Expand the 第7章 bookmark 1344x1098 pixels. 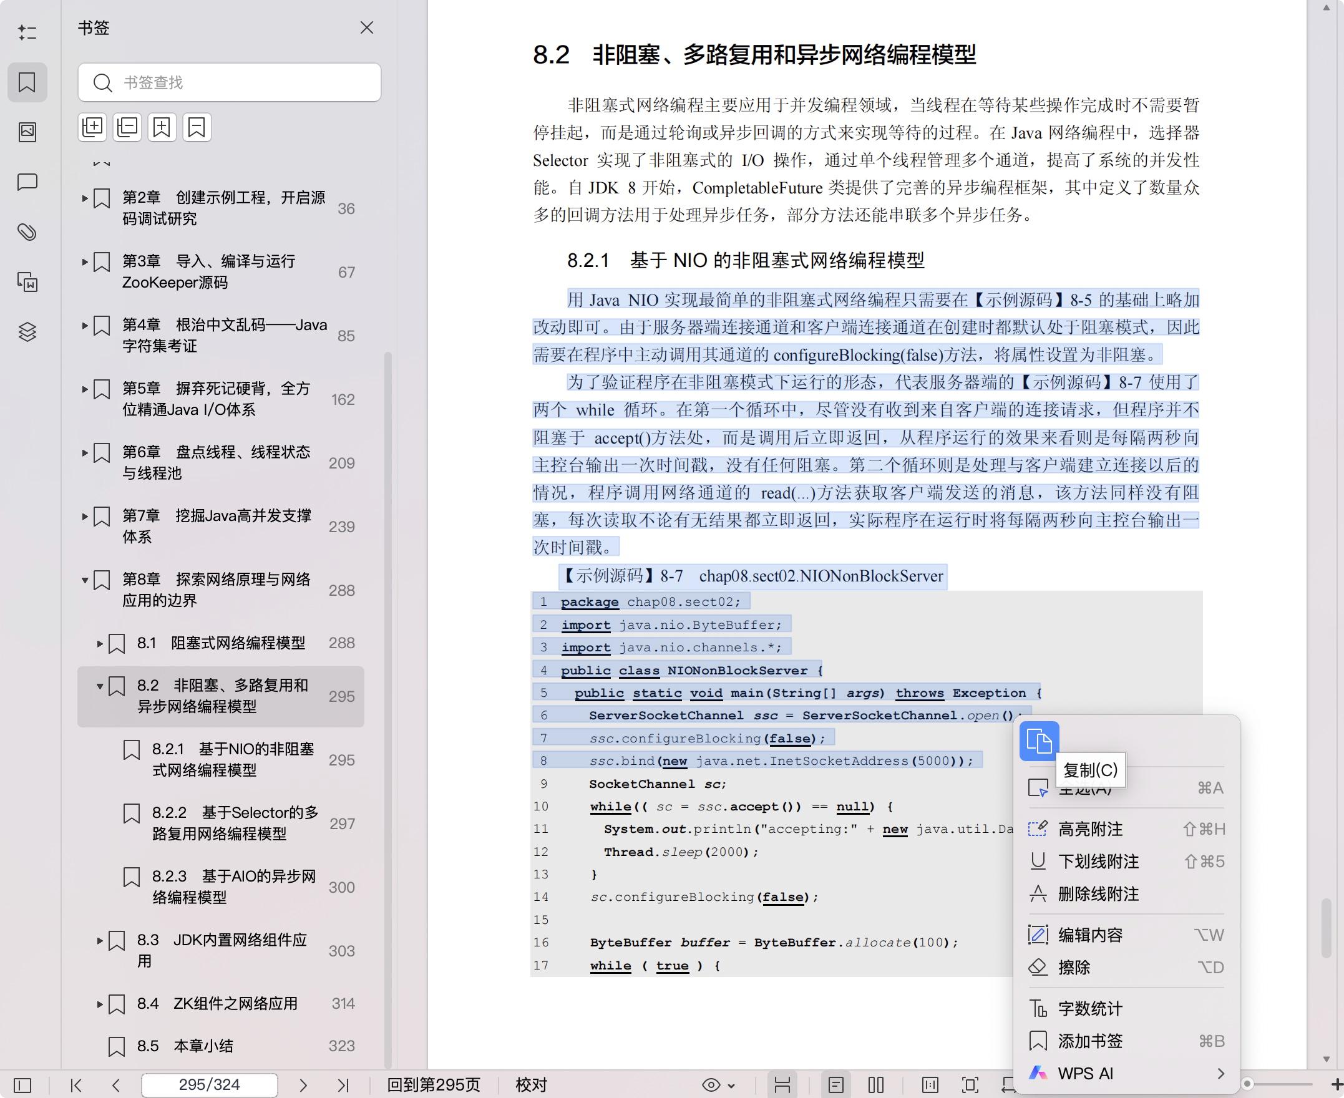(x=85, y=516)
